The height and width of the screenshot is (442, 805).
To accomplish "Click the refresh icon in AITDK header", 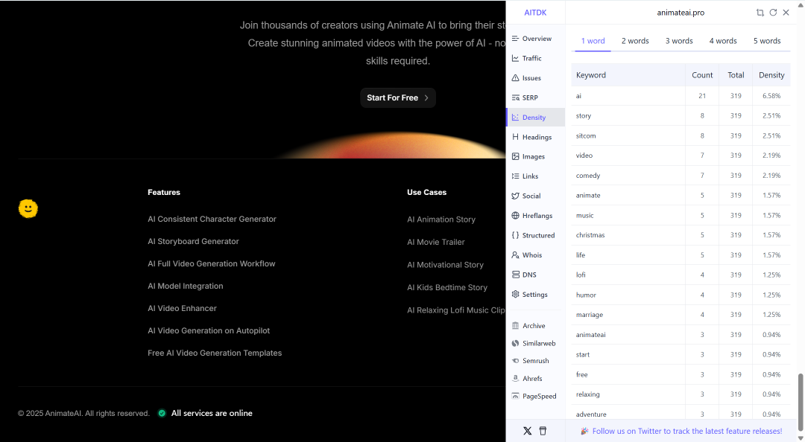I will (773, 13).
